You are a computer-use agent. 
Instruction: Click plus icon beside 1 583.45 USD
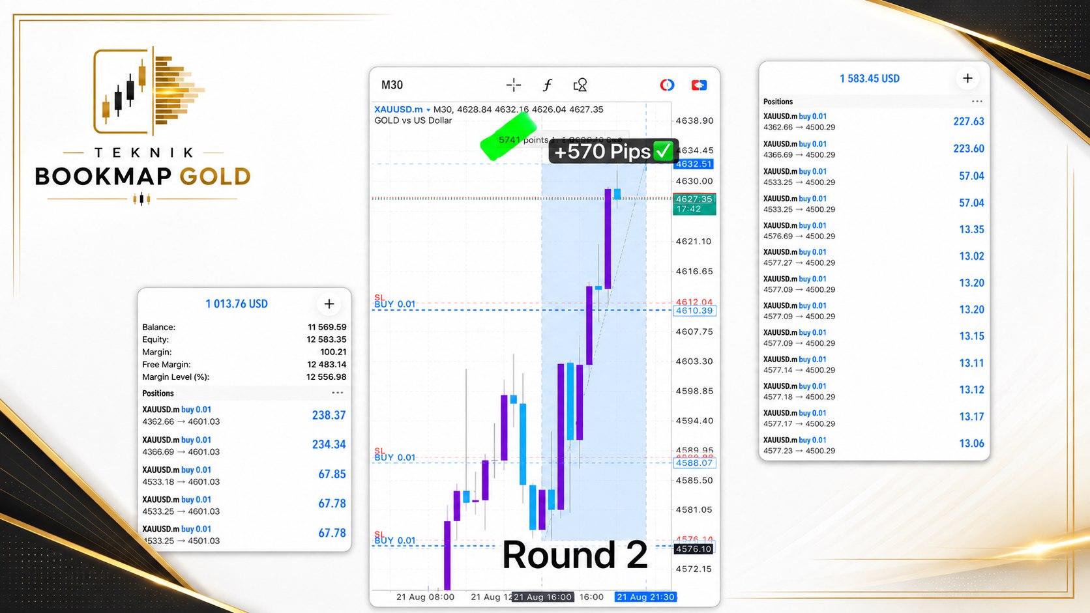pyautogui.click(x=967, y=78)
